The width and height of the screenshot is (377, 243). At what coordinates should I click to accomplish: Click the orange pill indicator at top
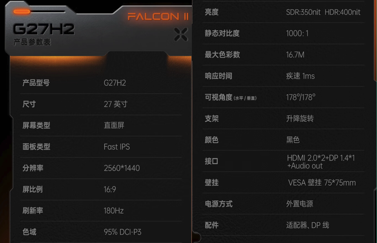point(22,12)
